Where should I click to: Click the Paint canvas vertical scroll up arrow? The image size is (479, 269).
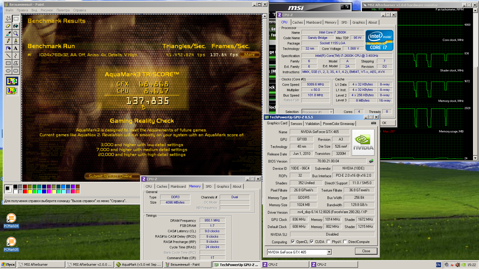click(265, 16)
